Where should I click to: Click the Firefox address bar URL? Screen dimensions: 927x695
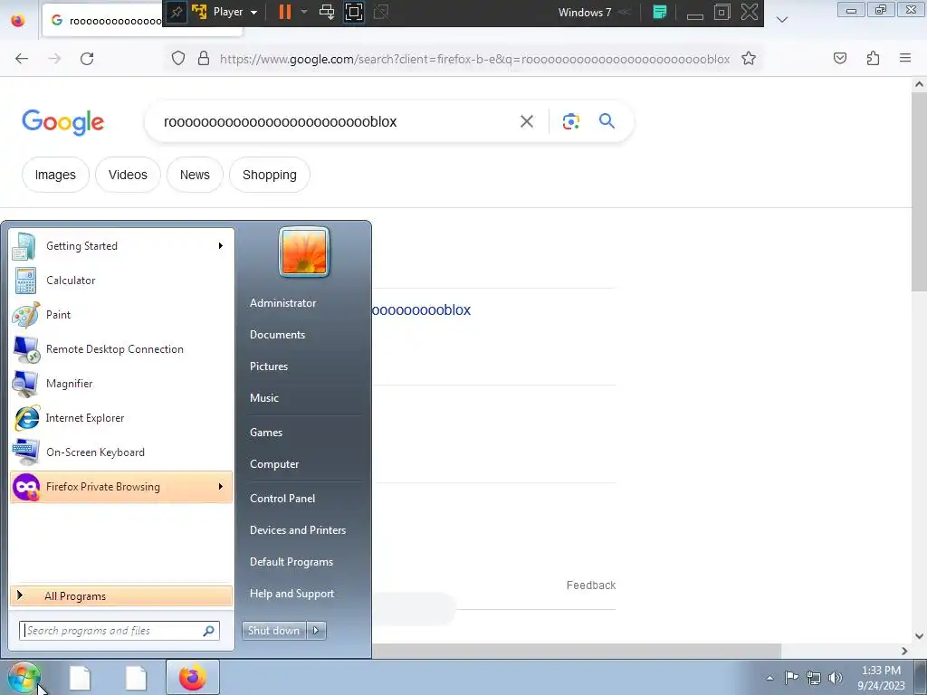pos(474,59)
